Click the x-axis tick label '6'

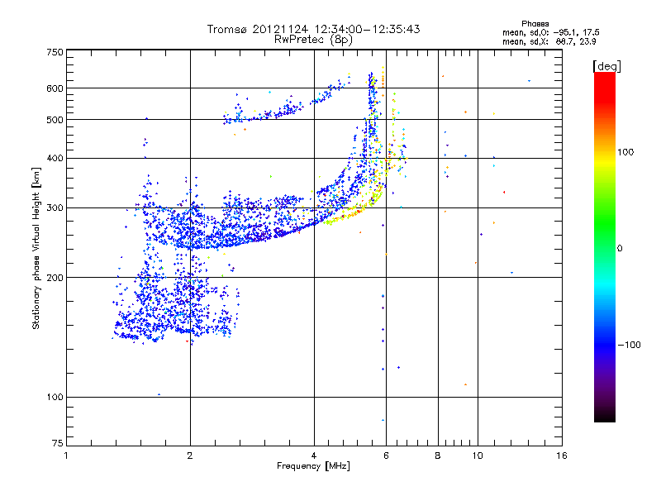[386, 455]
